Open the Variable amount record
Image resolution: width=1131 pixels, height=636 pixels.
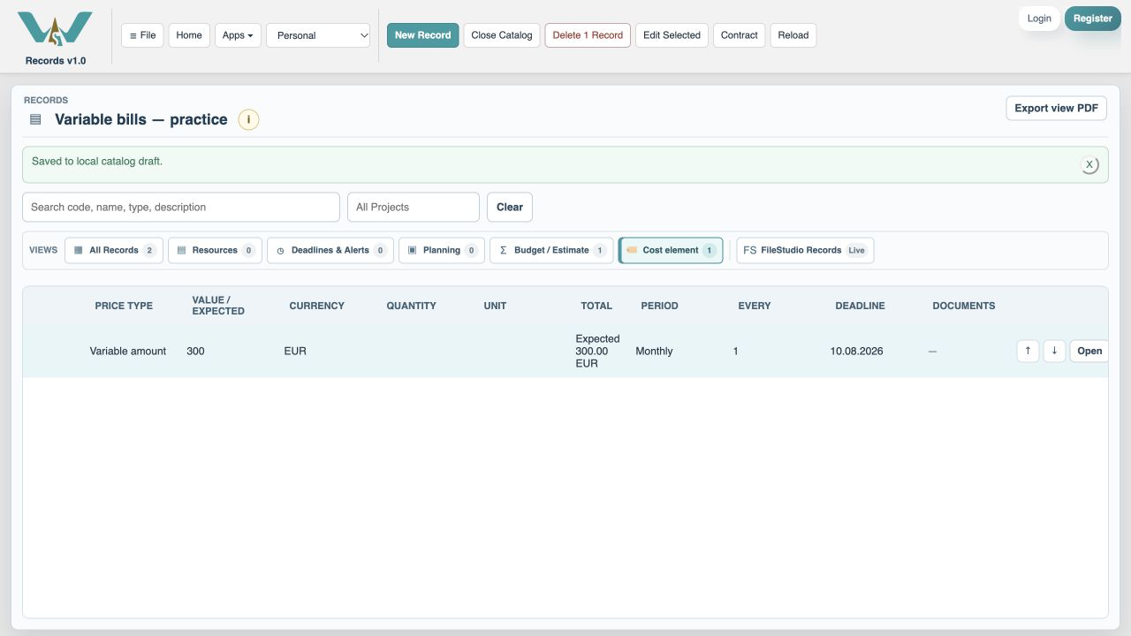[1089, 351]
